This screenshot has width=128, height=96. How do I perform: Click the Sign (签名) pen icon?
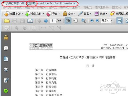point(81,14)
